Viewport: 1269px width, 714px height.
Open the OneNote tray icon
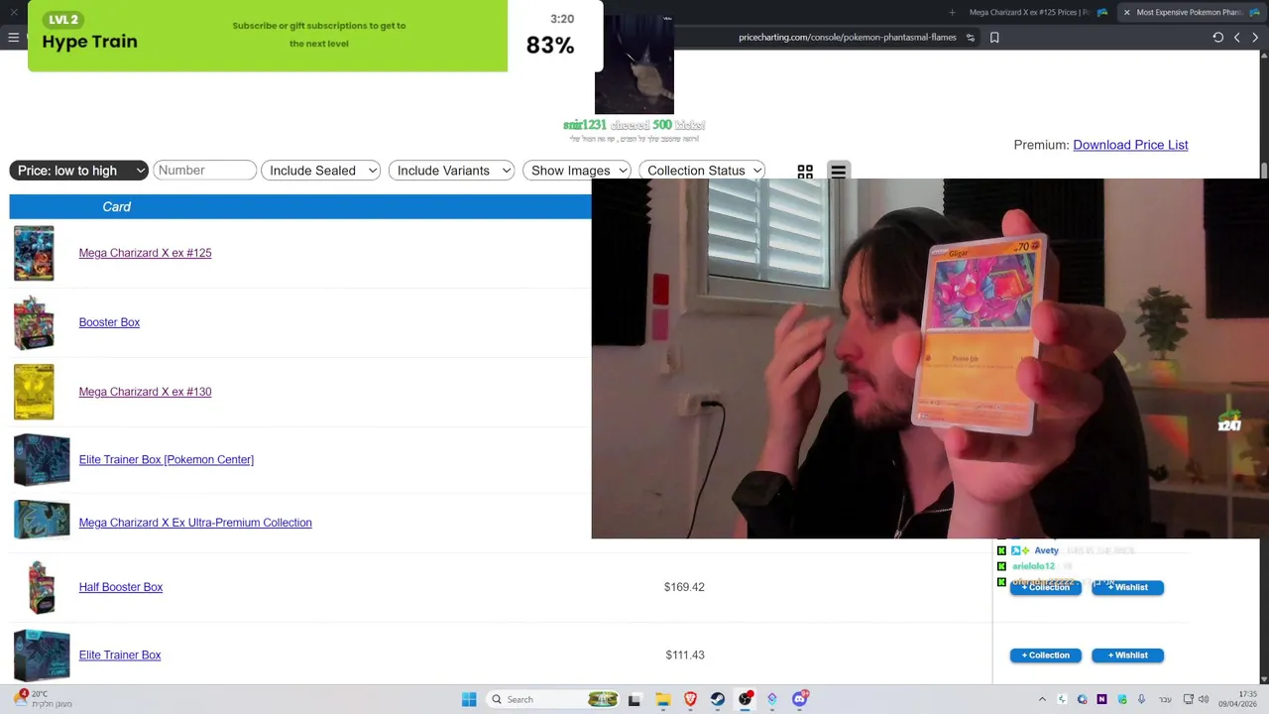click(x=1101, y=699)
